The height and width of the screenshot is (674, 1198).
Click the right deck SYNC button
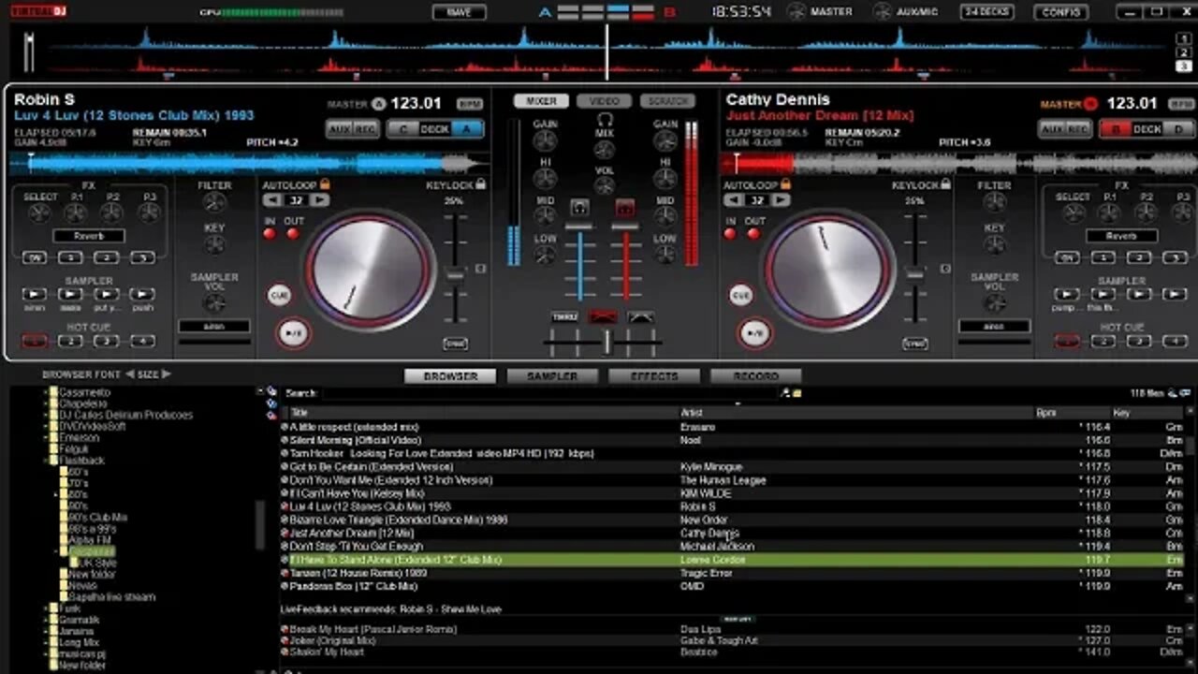point(915,344)
